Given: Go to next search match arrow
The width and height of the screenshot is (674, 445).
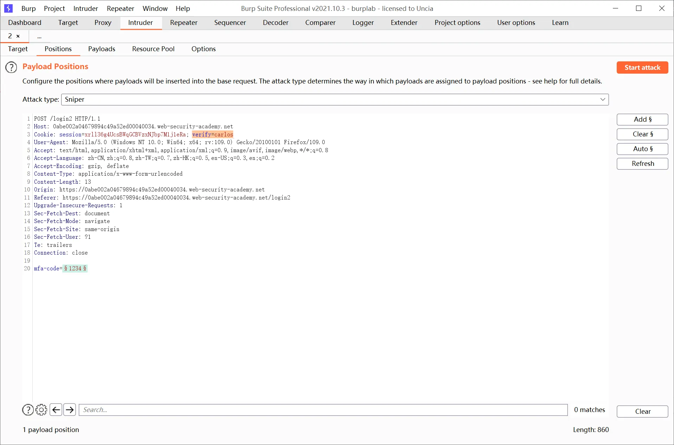Looking at the screenshot, I should pyautogui.click(x=70, y=410).
